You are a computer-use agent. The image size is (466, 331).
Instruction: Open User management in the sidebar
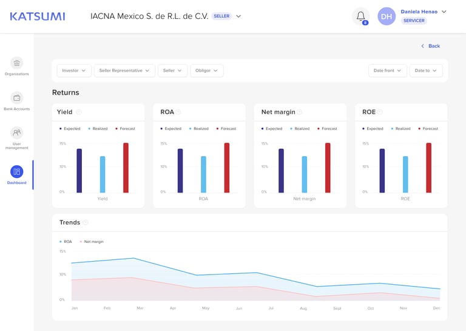click(16, 138)
